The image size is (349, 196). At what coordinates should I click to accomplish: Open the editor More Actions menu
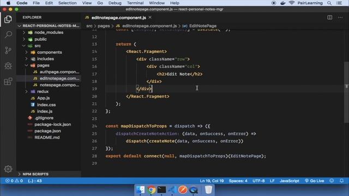tap(340, 17)
